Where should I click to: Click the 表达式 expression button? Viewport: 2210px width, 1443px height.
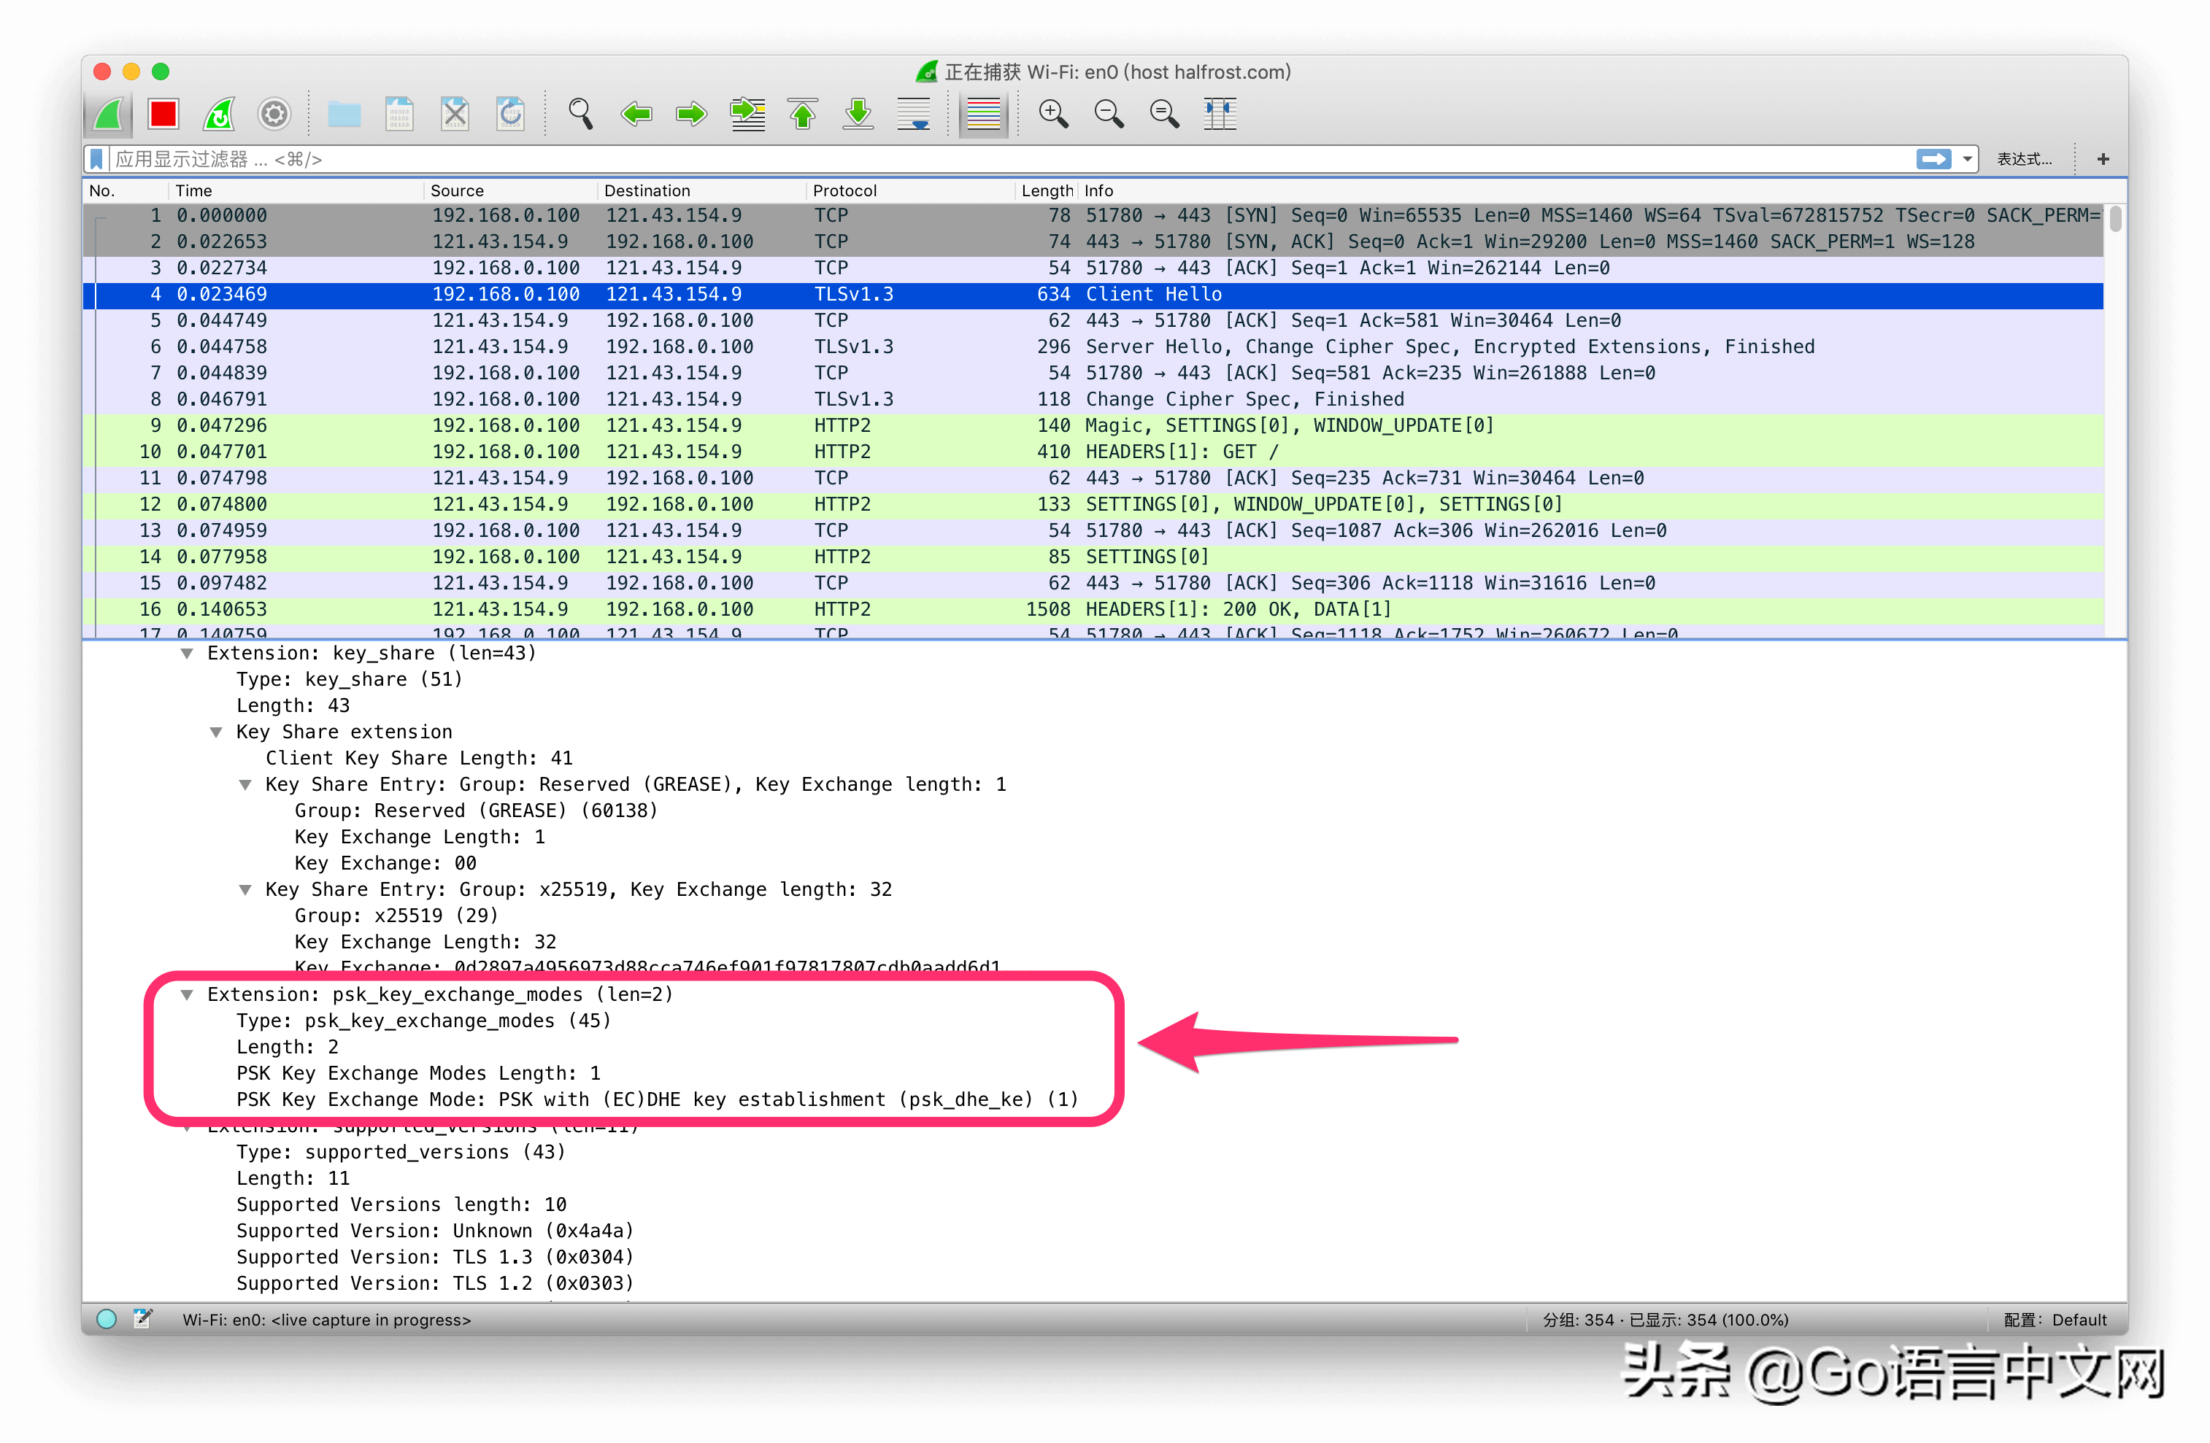pos(2023,160)
